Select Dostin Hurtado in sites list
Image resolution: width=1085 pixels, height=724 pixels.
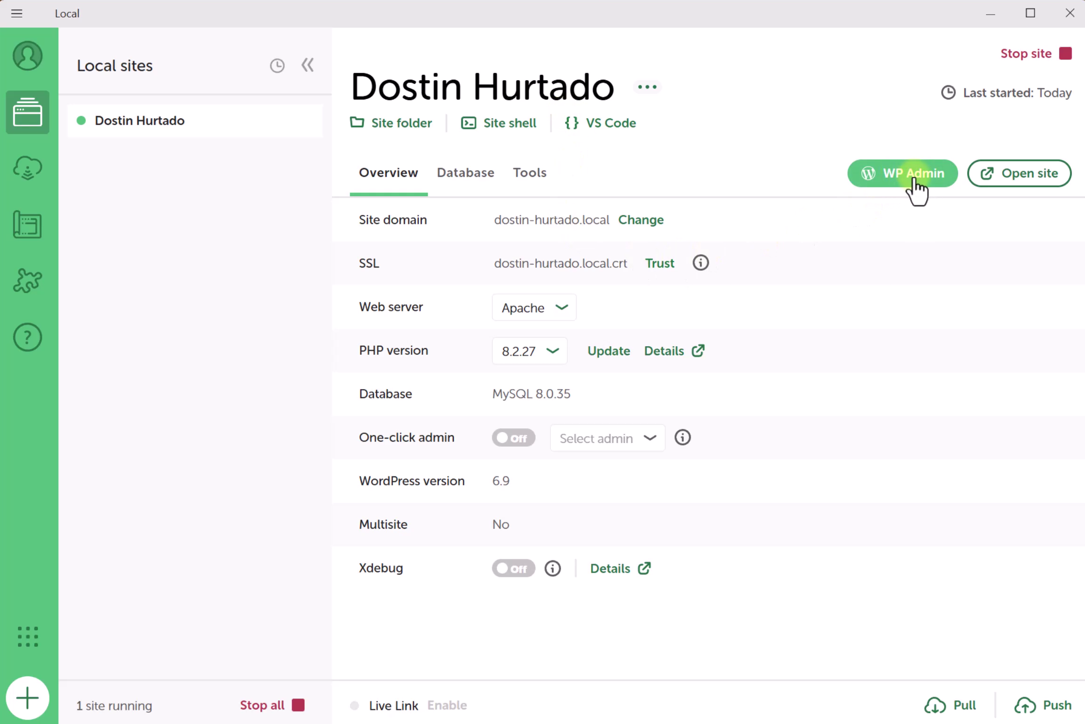140,121
